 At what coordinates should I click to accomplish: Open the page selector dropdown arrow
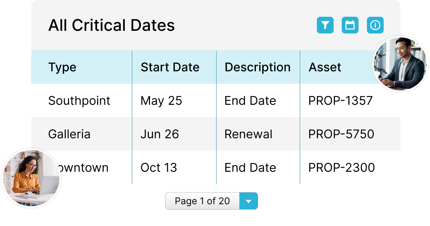click(x=248, y=201)
